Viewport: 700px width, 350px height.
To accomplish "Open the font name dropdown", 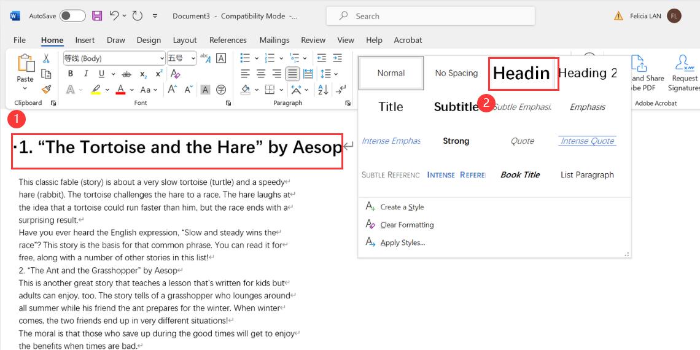I will click(x=161, y=58).
